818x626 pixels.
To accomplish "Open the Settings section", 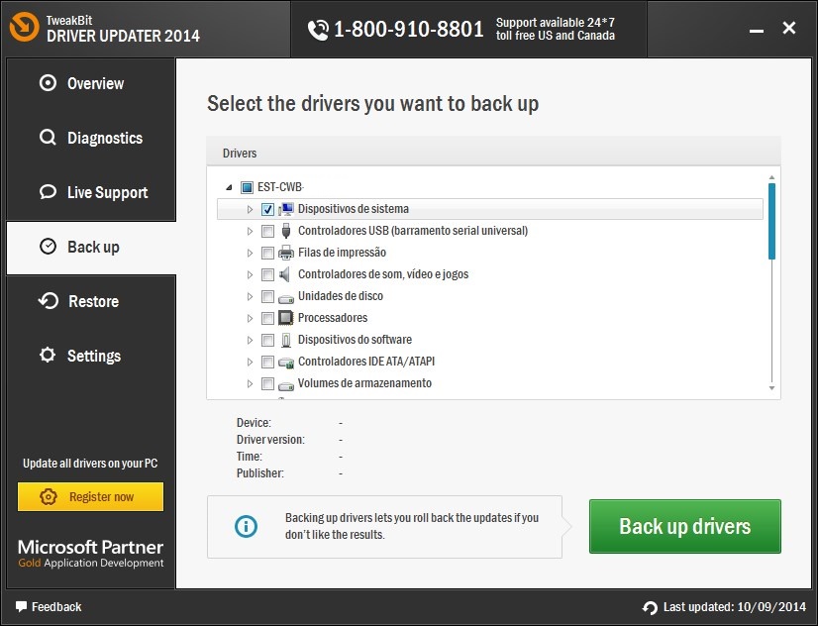I will tap(91, 356).
